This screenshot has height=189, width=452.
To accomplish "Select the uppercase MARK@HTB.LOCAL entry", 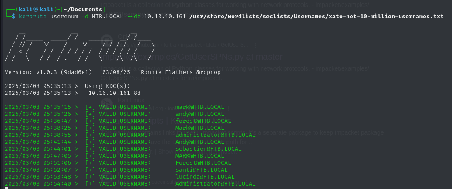I will coord(200,156).
